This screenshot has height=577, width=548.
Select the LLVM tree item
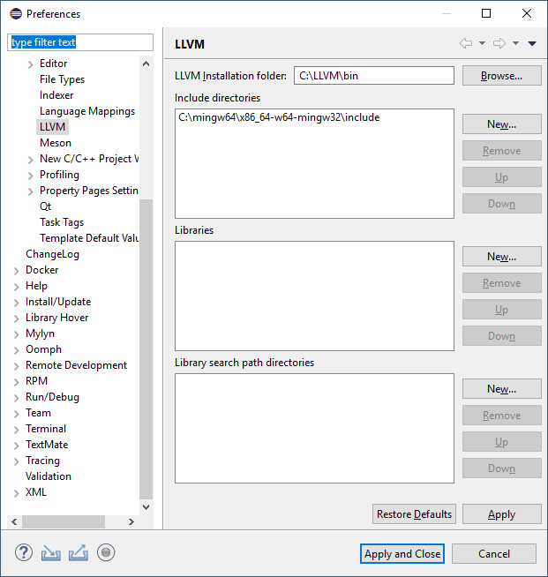tap(52, 126)
